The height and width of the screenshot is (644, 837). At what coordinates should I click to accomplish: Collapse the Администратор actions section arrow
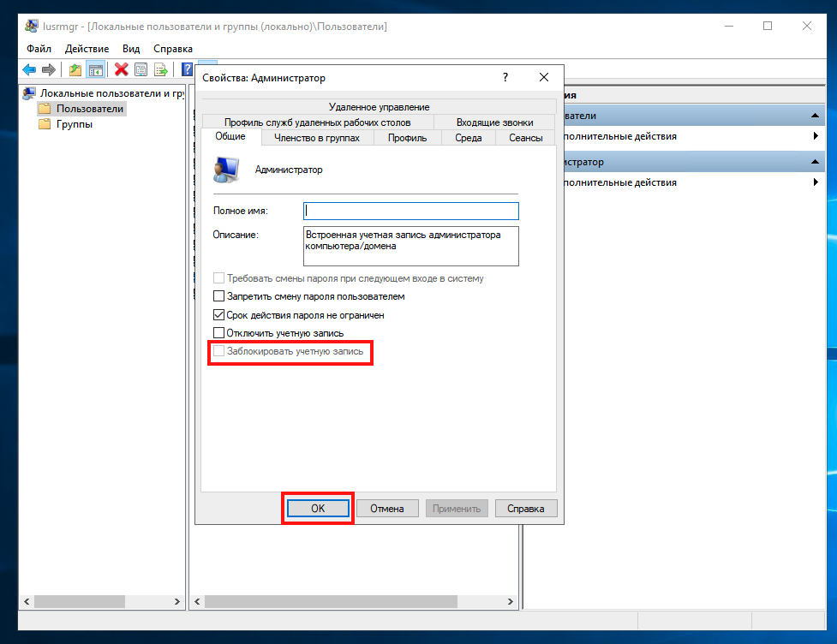click(x=816, y=162)
